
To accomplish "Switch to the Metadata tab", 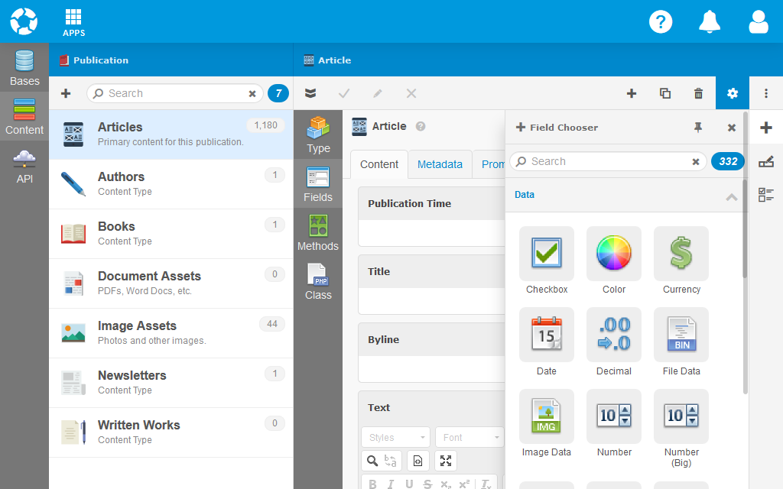I will click(440, 164).
